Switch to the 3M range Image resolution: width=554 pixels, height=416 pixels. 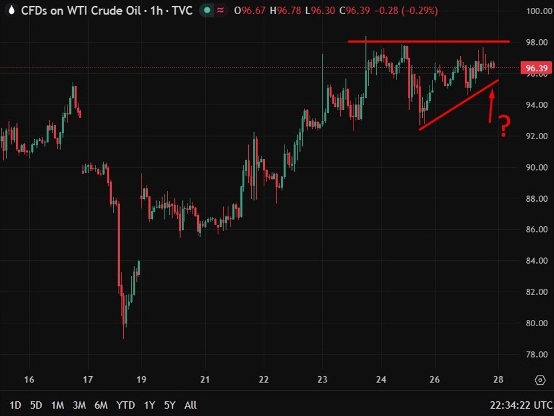point(79,405)
